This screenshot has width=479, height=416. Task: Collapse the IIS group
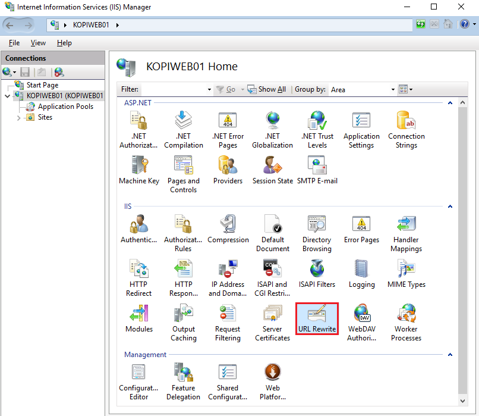[x=450, y=207]
